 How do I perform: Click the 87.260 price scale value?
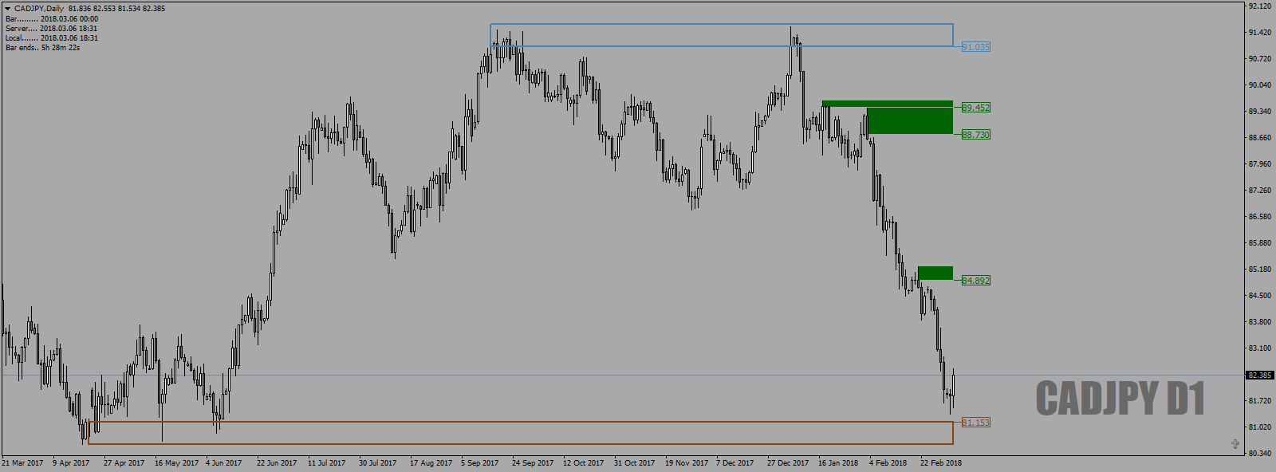(x=1260, y=191)
